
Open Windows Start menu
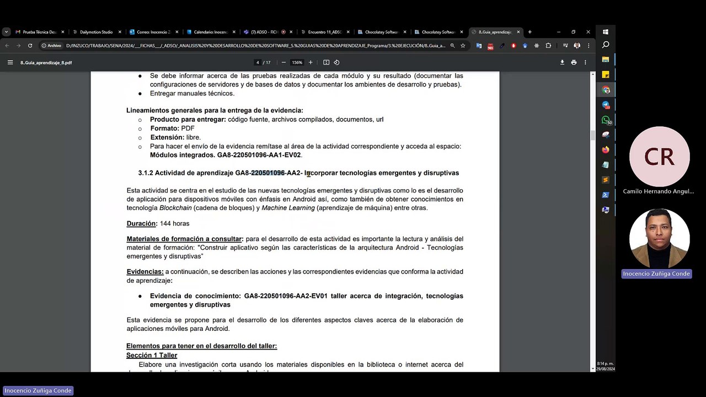coord(606,32)
